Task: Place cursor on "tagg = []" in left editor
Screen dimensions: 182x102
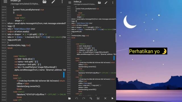Action: coord(11,26)
